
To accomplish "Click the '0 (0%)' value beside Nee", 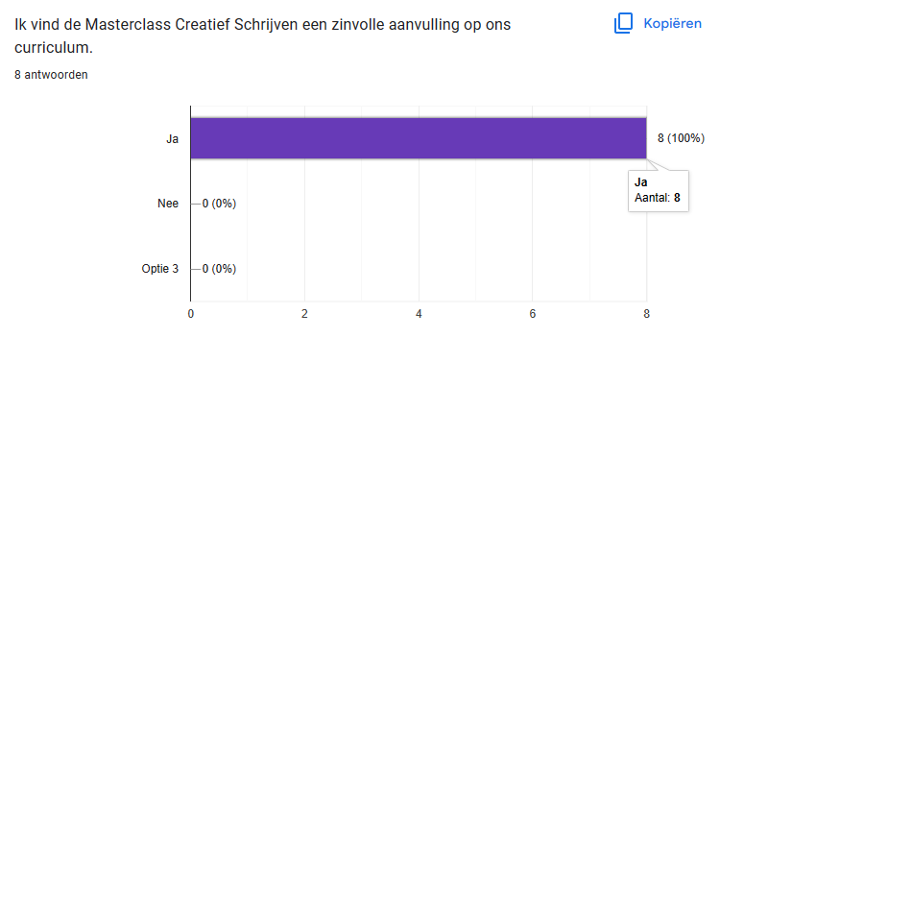I will click(x=219, y=204).
